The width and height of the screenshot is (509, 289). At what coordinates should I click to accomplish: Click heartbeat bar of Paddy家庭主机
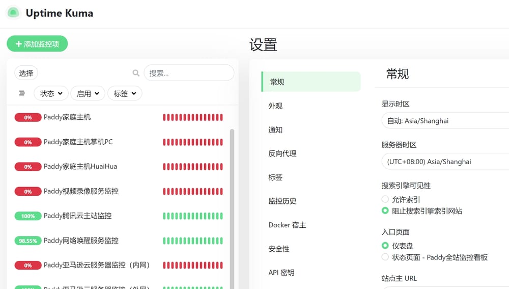coord(193,118)
